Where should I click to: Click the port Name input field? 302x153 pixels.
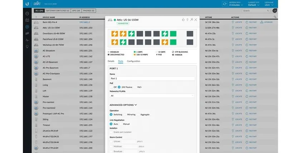point(152,79)
